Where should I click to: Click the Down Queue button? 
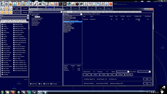click(129, 75)
